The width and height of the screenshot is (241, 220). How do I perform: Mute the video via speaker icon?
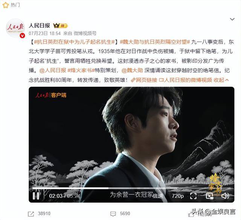click(225, 196)
